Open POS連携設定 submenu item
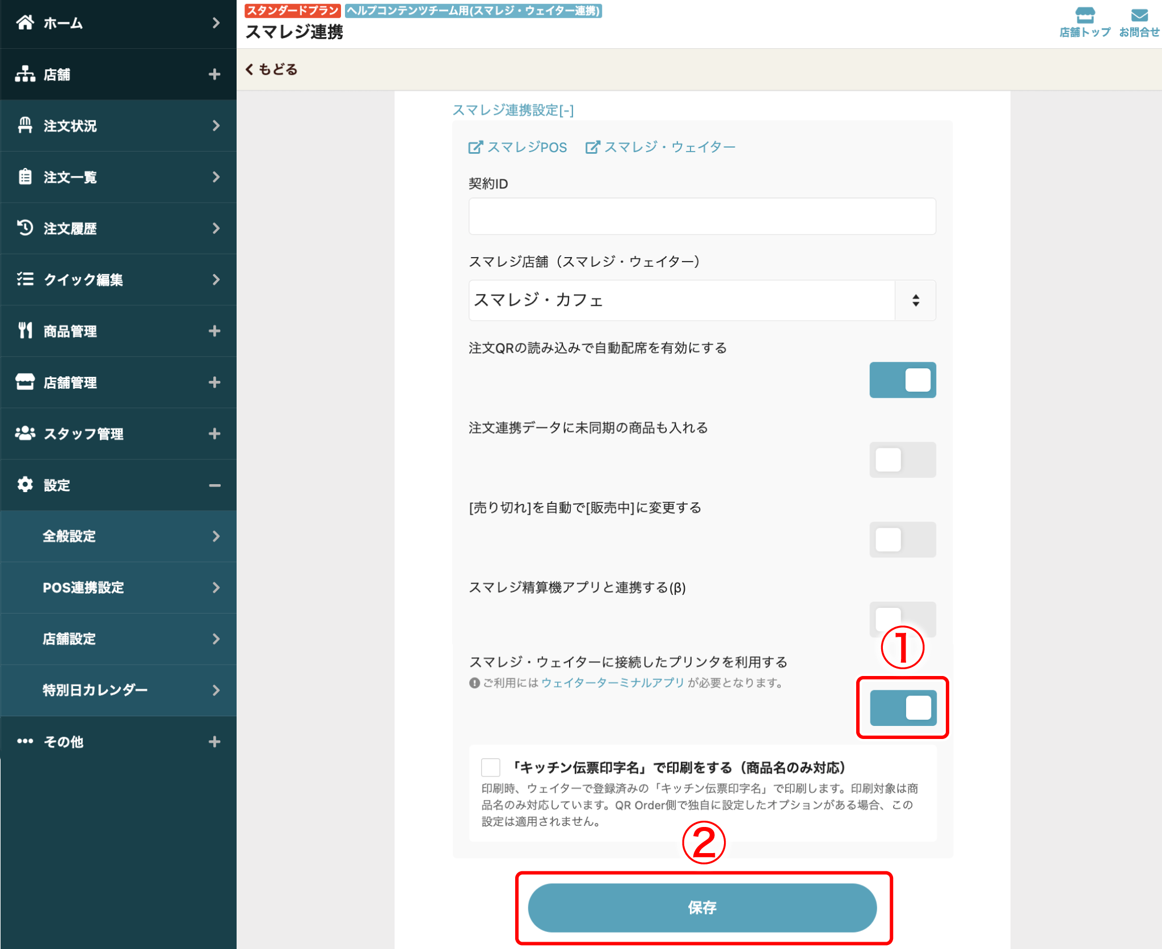Image resolution: width=1162 pixels, height=949 pixels. 118,587
